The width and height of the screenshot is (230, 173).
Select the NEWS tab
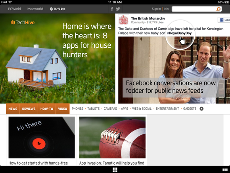[13, 109]
